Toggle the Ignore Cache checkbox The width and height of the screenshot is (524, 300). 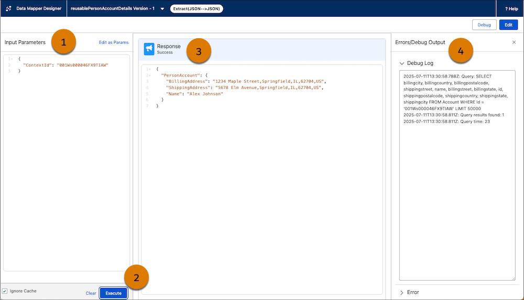pyautogui.click(x=5, y=291)
